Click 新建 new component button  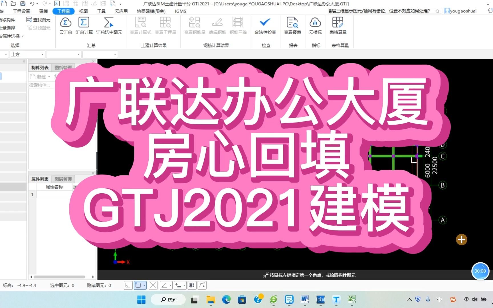coord(40,77)
